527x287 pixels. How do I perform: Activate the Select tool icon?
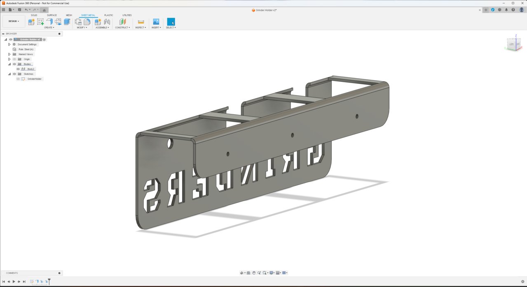171,22
